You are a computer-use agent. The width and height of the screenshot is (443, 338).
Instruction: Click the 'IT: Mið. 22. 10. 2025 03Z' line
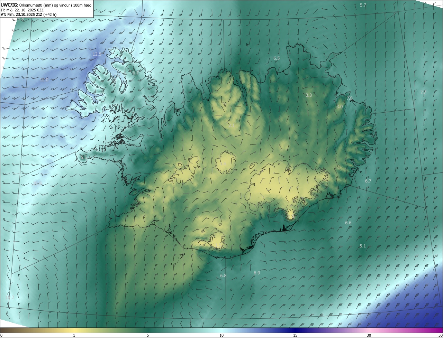(22, 10)
